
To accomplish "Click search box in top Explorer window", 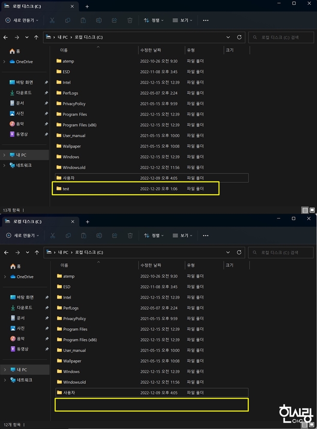I will click(x=281, y=37).
